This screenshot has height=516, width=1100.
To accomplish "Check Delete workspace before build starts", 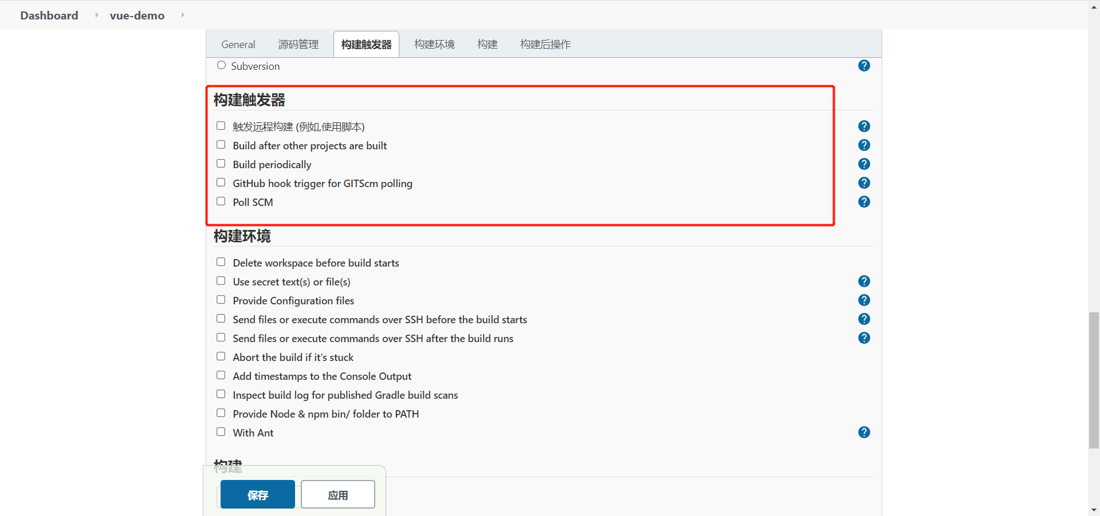I will click(221, 262).
